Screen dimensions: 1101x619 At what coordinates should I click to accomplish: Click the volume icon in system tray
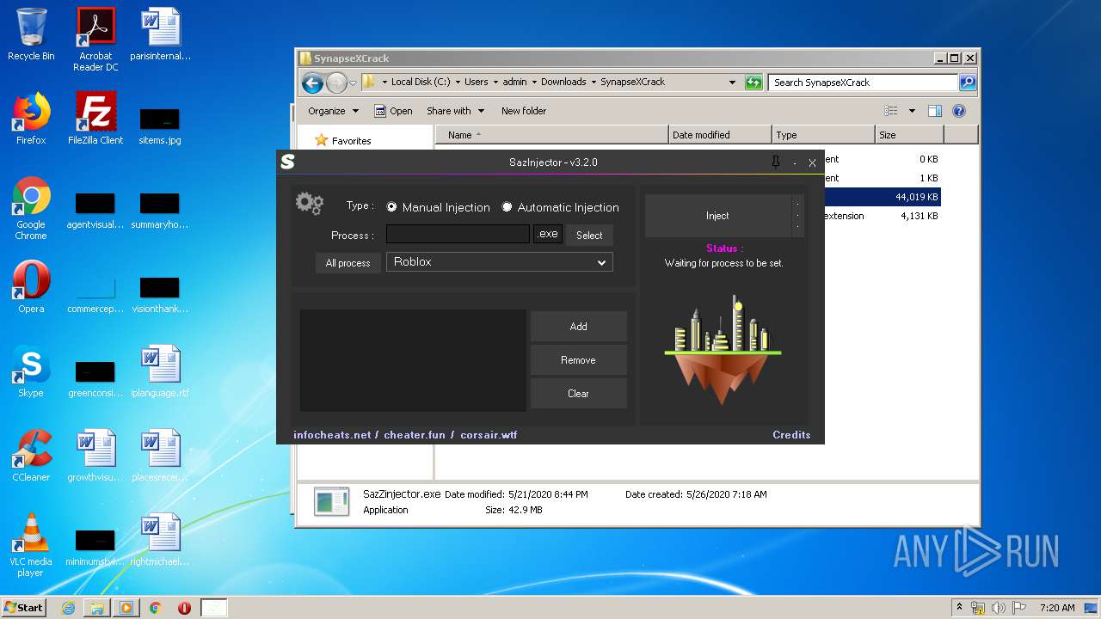tap(998, 608)
